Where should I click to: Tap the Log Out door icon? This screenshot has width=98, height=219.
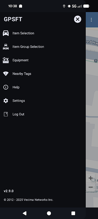pos(6,114)
